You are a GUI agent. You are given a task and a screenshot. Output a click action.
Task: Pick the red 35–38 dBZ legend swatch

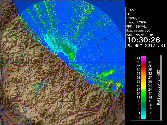tap(144, 66)
